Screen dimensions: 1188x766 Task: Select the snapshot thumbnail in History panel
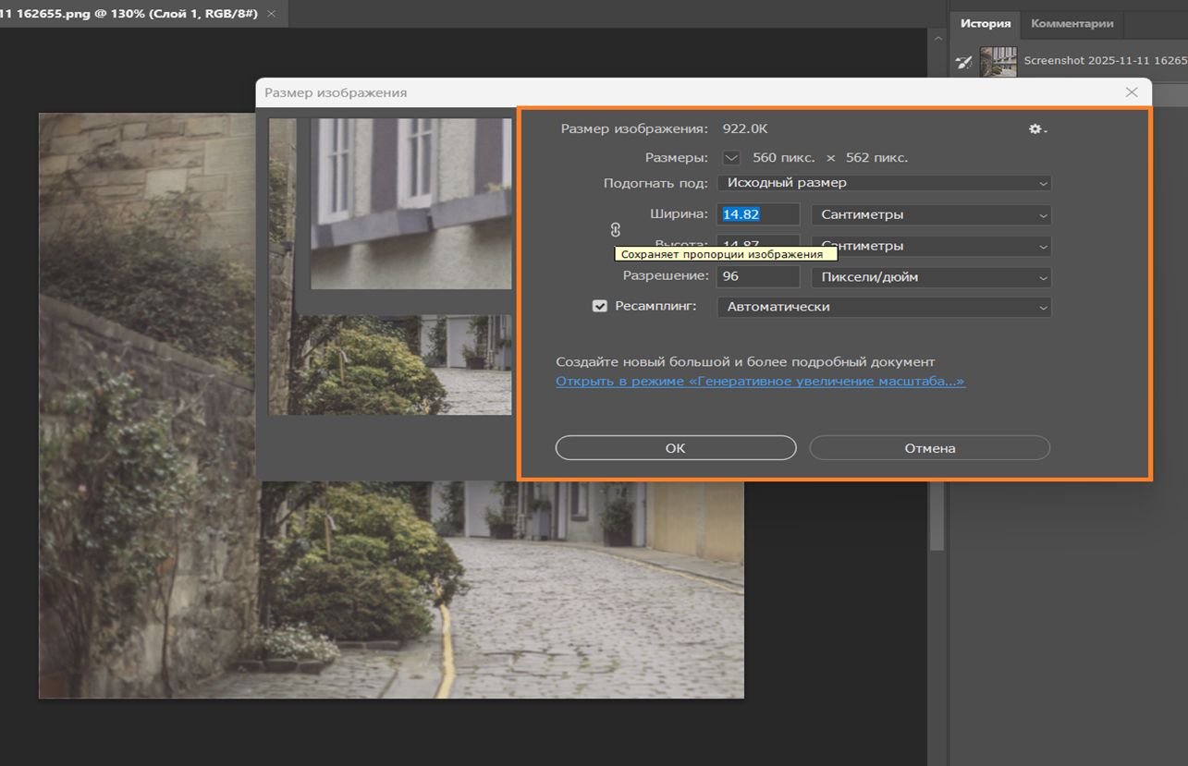click(998, 62)
